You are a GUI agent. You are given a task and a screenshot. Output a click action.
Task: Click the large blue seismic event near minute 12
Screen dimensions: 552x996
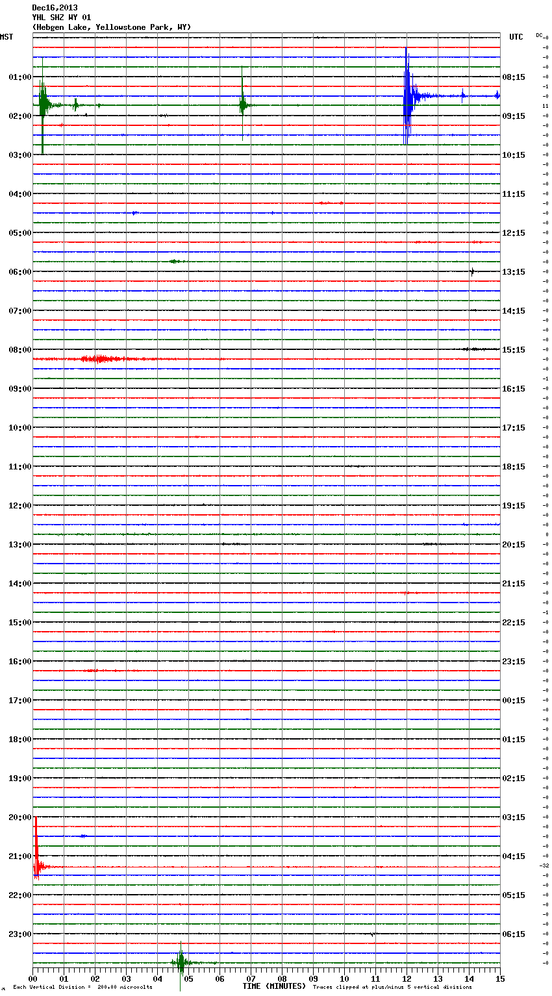408,96
